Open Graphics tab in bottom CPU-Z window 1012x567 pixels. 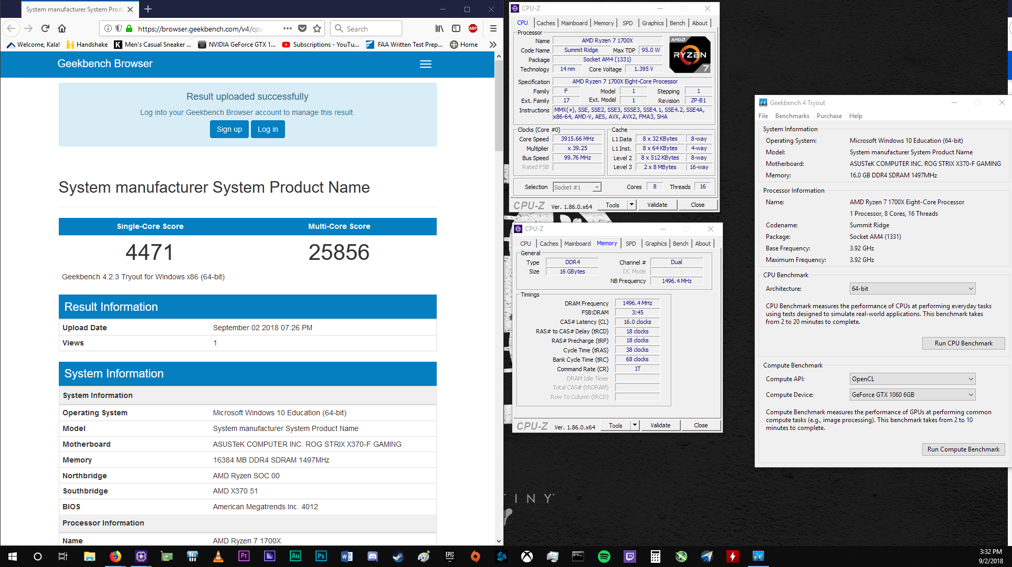[x=656, y=244]
